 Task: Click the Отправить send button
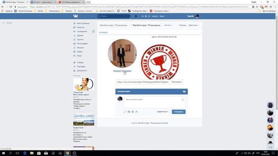(179, 112)
